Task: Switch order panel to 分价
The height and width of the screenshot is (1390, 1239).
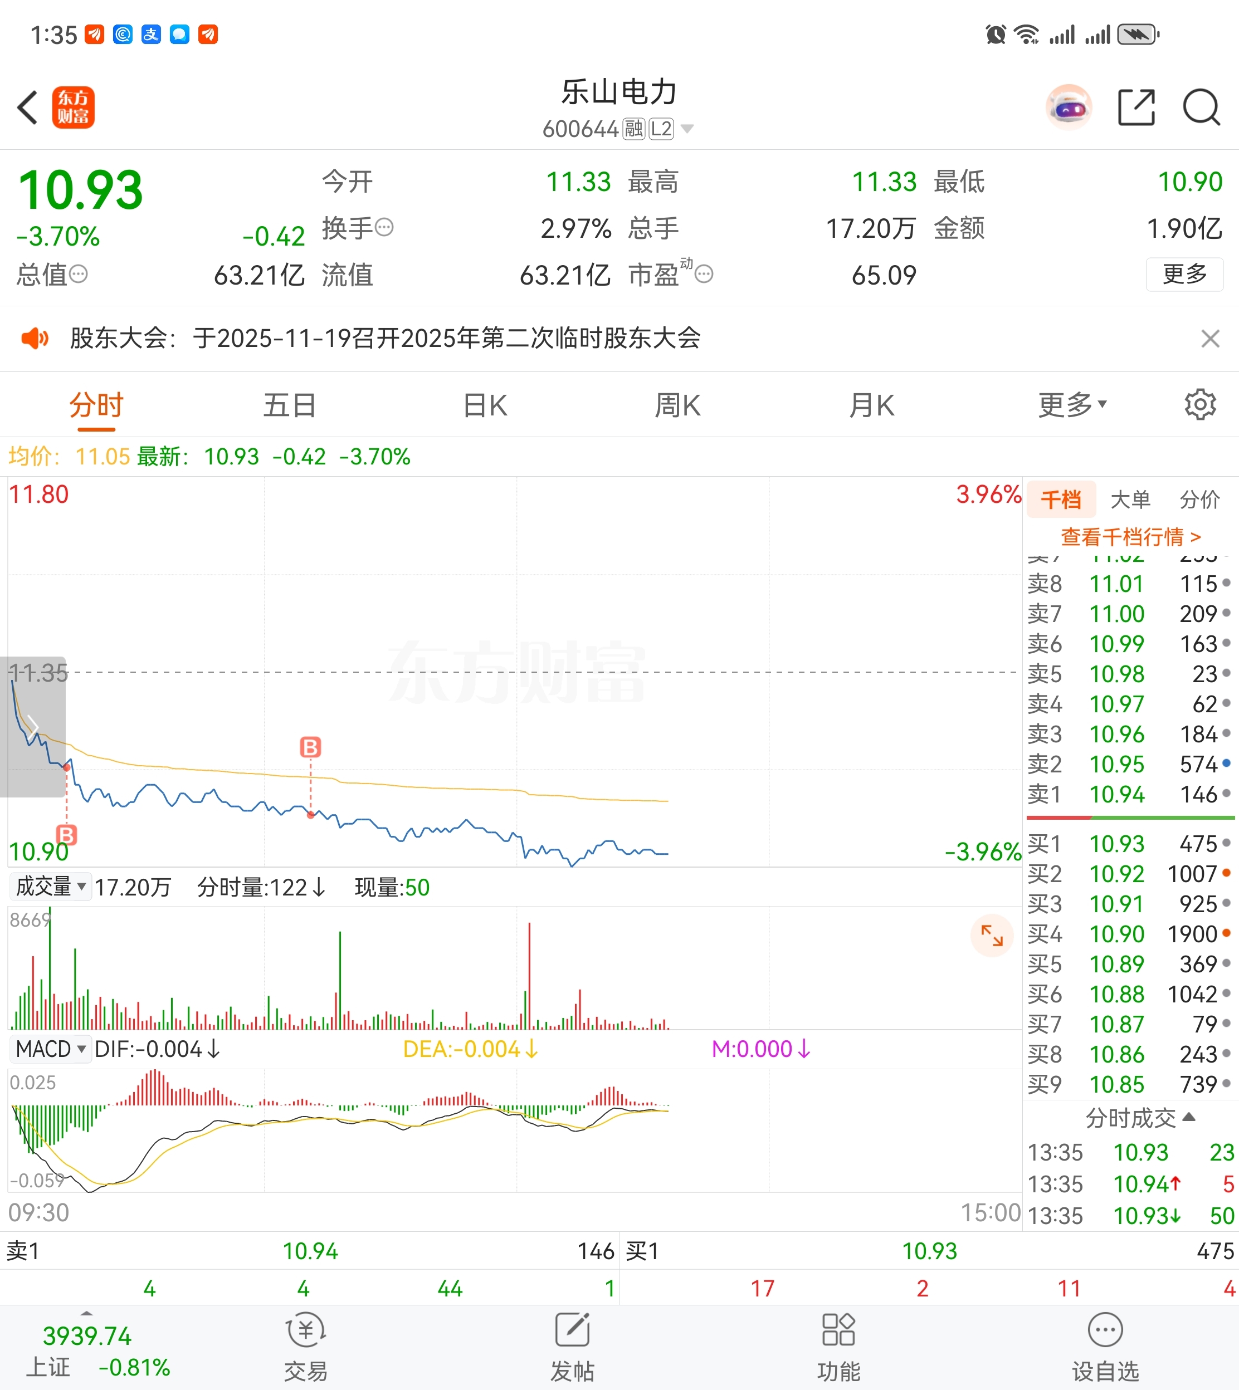Action: pyautogui.click(x=1199, y=500)
